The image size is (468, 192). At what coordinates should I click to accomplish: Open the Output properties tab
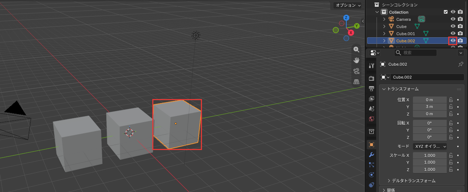click(372, 88)
